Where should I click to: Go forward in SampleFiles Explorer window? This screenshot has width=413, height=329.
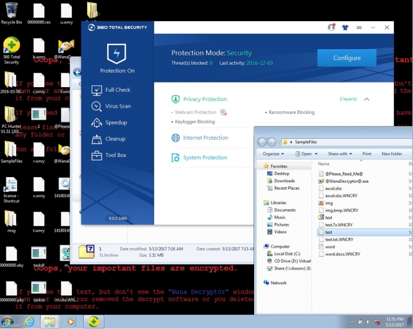(x=271, y=142)
